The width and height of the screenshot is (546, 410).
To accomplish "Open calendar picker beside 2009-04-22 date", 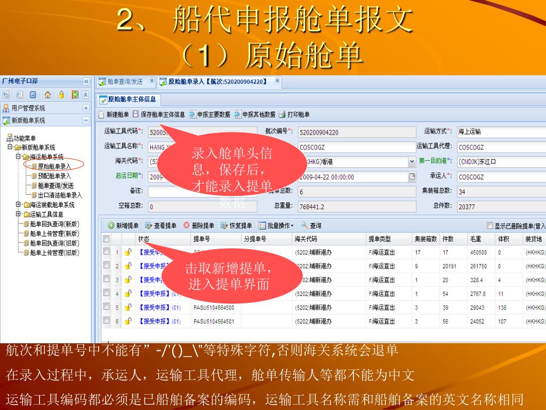I will pyautogui.click(x=412, y=177).
